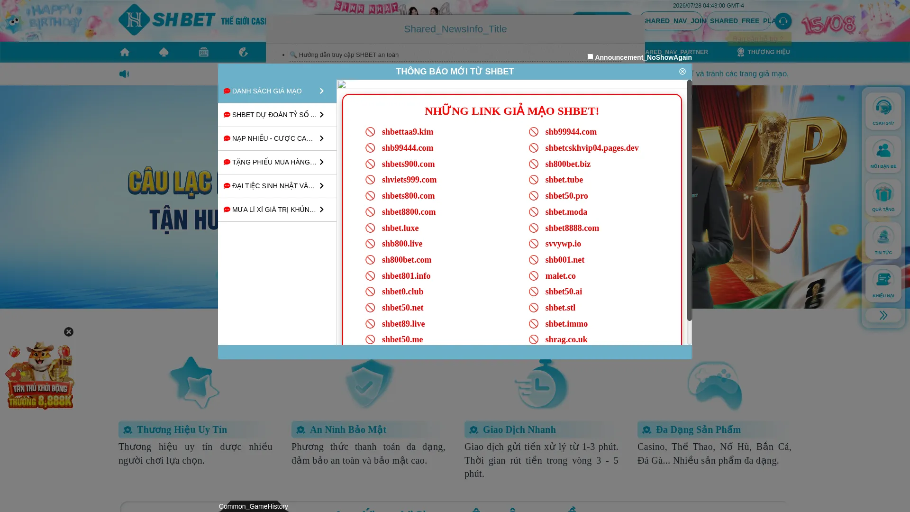Open Thương Hiệu nav menu
Screen dimensions: 910x512
[x=764, y=52]
